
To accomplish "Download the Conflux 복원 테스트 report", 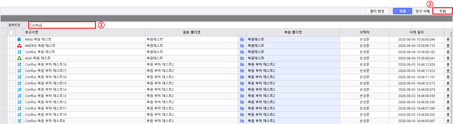I will click(x=448, y=52).
